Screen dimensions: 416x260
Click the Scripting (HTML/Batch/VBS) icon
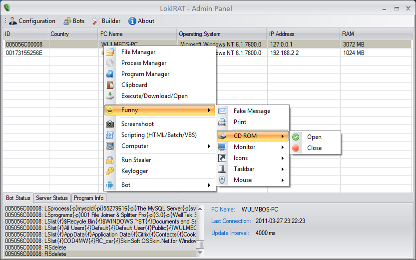click(x=110, y=135)
